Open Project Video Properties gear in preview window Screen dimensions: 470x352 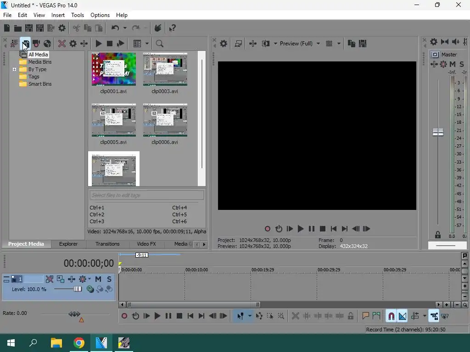(x=224, y=44)
